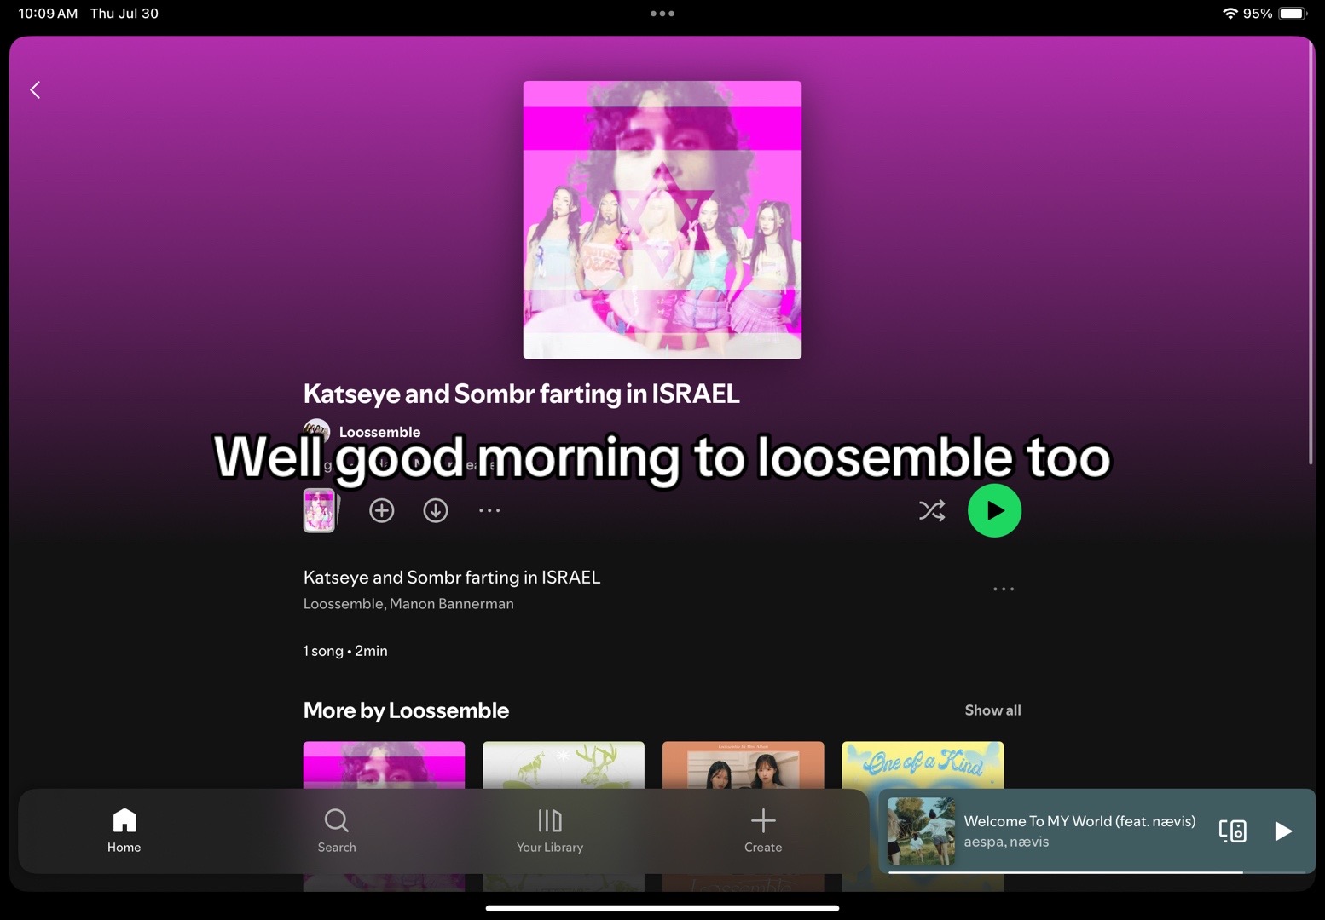Open the Welcome To MY World now playing title
Viewport: 1325px width, 920px height.
[x=1079, y=821]
